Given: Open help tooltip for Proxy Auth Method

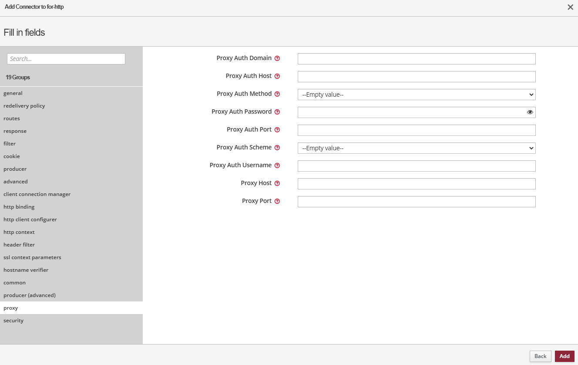Looking at the screenshot, I should (x=277, y=94).
